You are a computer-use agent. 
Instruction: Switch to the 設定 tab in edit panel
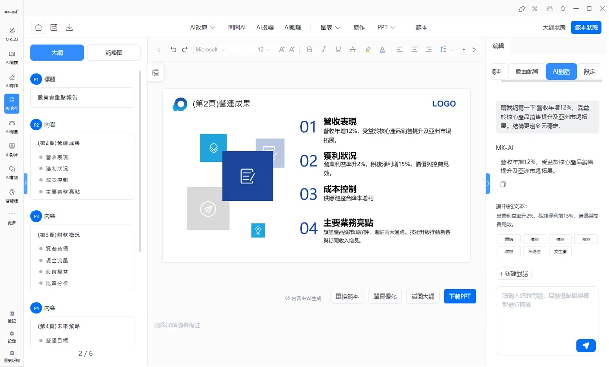(589, 71)
